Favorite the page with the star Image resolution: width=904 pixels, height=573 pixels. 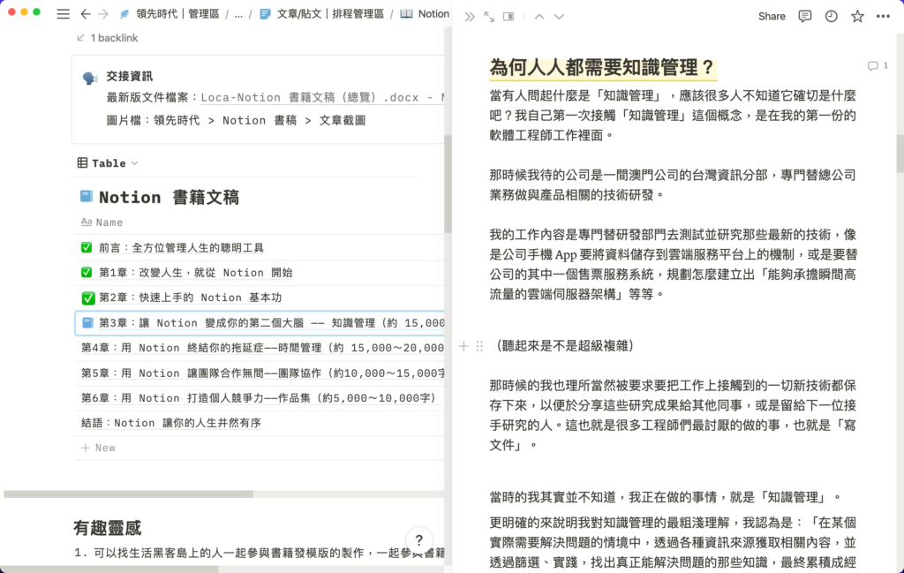pos(857,17)
